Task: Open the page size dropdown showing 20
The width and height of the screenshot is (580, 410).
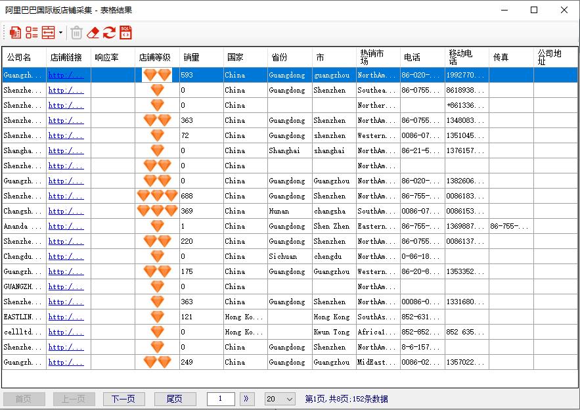Action: point(280,399)
